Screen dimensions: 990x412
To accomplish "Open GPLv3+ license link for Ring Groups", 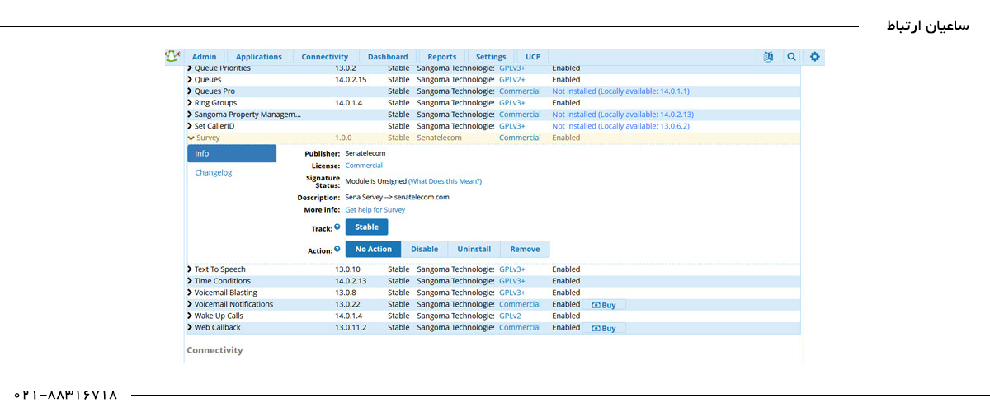I will click(512, 103).
